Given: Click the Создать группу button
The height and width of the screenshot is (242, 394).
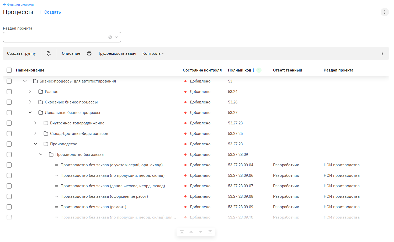Looking at the screenshot, I should click(x=21, y=53).
